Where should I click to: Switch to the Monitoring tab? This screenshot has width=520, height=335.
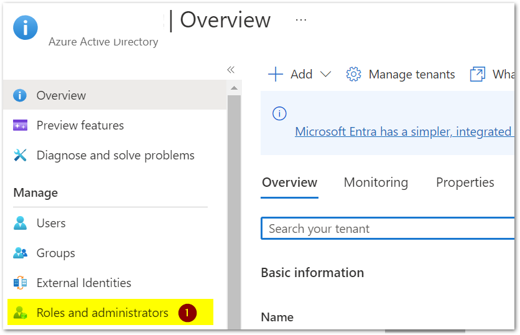(x=376, y=182)
